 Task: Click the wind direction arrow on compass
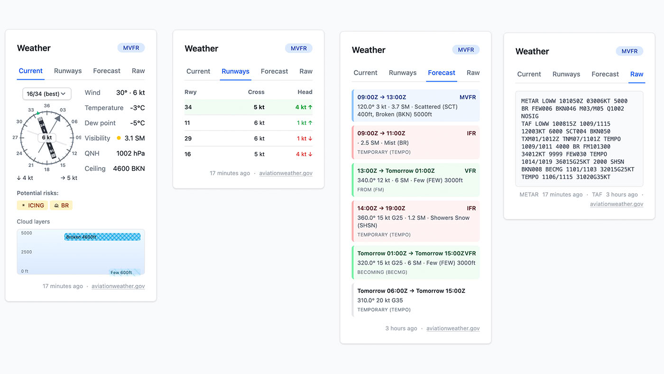(58, 118)
